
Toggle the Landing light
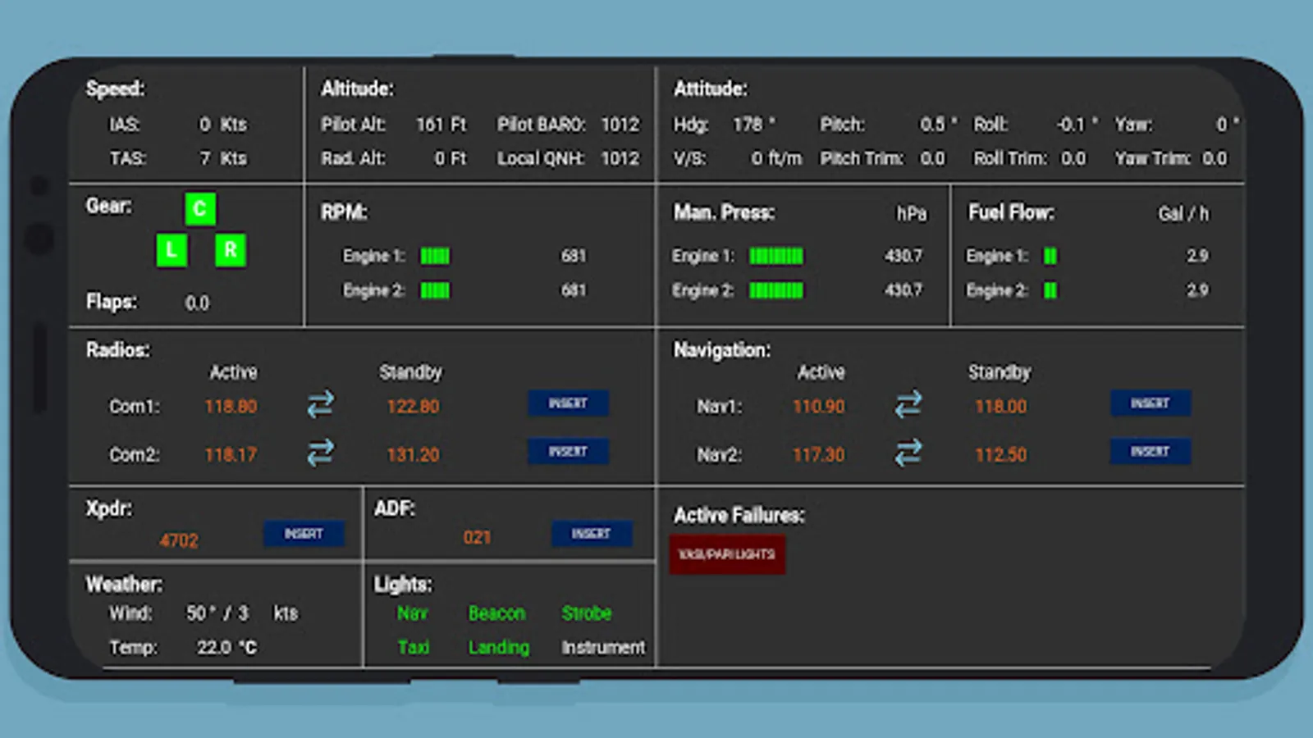coord(499,648)
